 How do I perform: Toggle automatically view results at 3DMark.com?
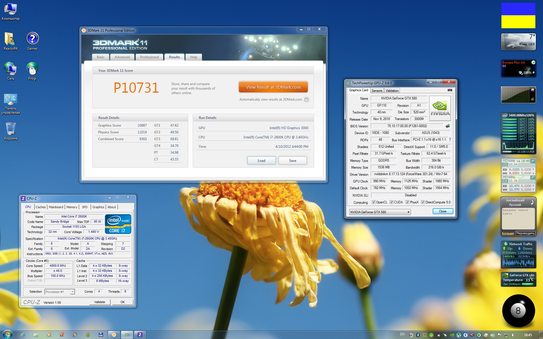click(306, 99)
